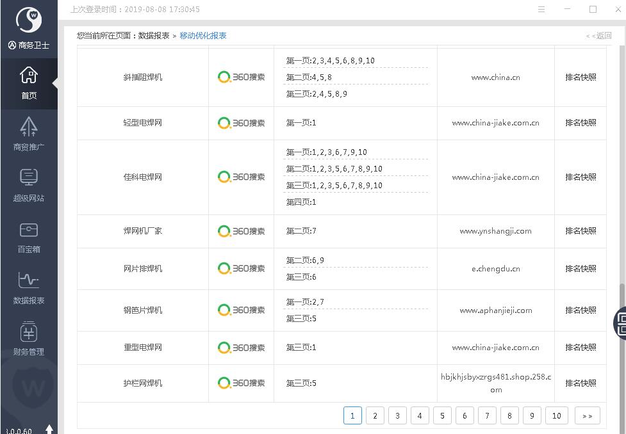Open 排名快照 for 焊网机厂家 row
The width and height of the screenshot is (626, 434).
click(x=581, y=231)
